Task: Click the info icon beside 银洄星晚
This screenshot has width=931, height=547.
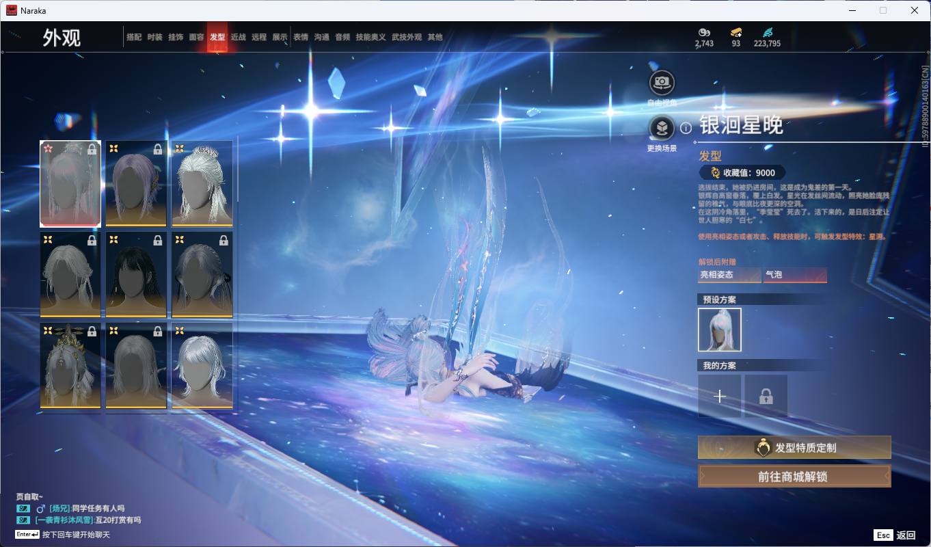Action: (x=686, y=128)
